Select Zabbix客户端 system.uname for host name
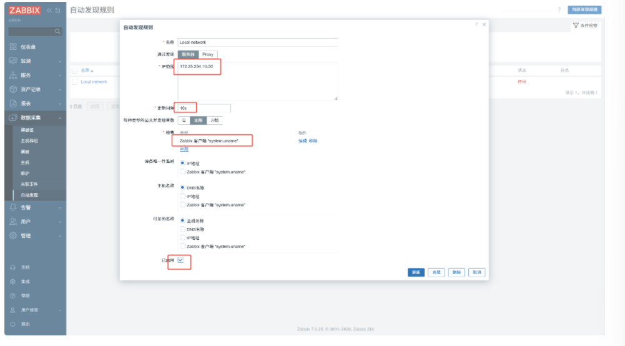 point(182,204)
